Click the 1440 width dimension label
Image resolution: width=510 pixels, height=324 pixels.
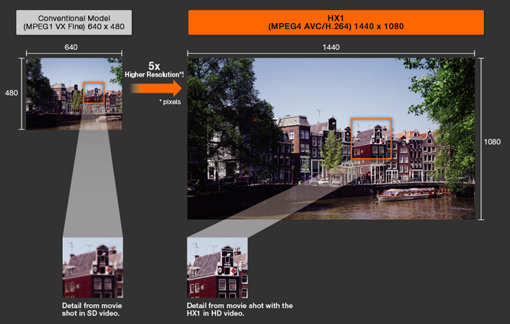pos(331,47)
